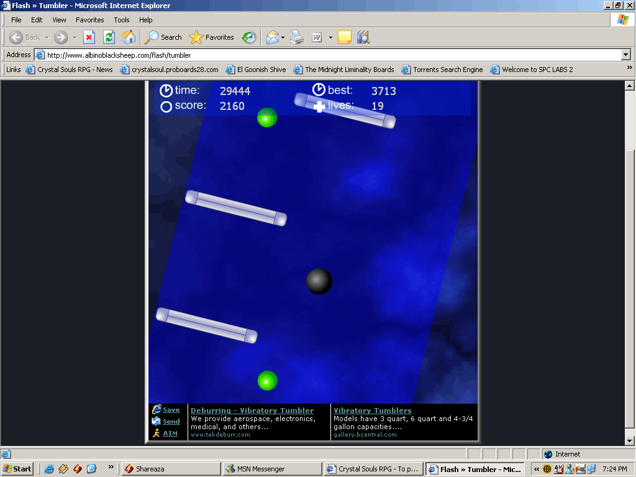This screenshot has height=477, width=636.
Task: Click the Mail envelope icon
Action: 273,37
